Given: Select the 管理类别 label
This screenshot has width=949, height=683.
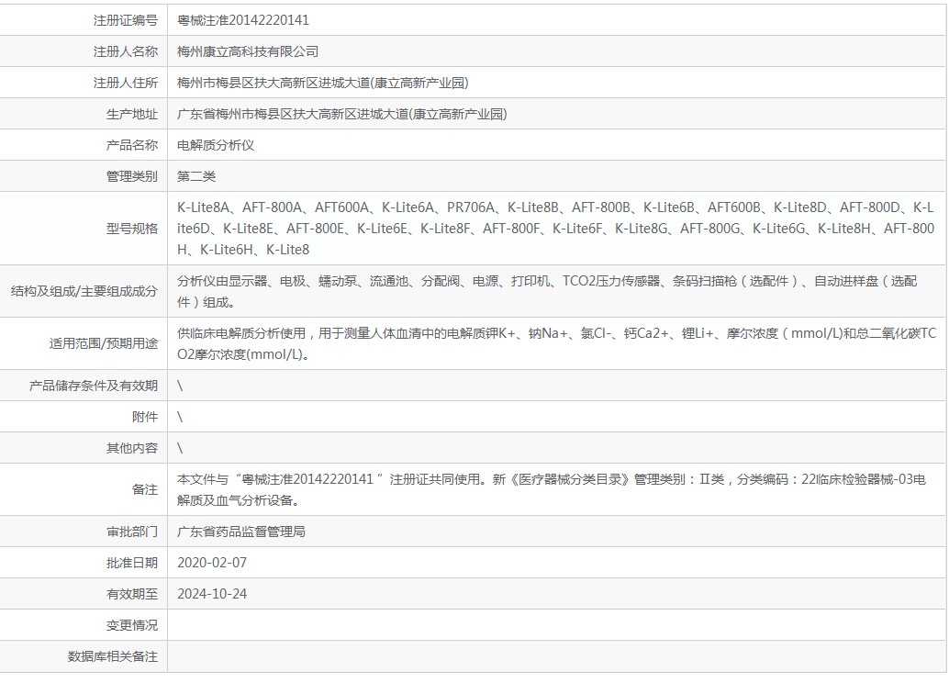Looking at the screenshot, I should [132, 177].
